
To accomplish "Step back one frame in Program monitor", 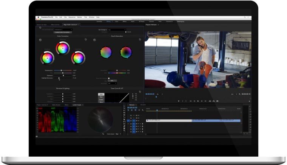I will 194,101.
